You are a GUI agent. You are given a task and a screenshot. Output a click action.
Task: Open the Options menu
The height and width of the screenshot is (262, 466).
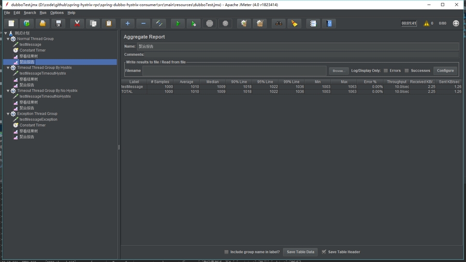[x=57, y=12]
